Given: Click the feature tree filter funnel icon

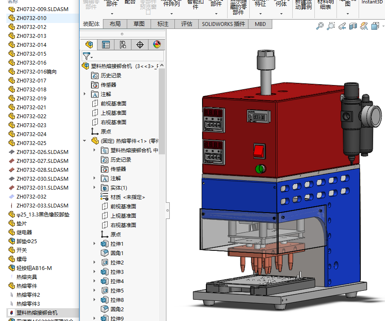Looking at the screenshot, I should 87,56.
